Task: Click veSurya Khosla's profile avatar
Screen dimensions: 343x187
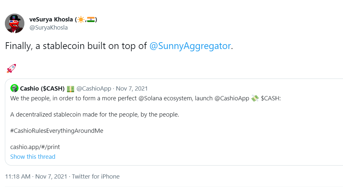Action: click(x=15, y=23)
